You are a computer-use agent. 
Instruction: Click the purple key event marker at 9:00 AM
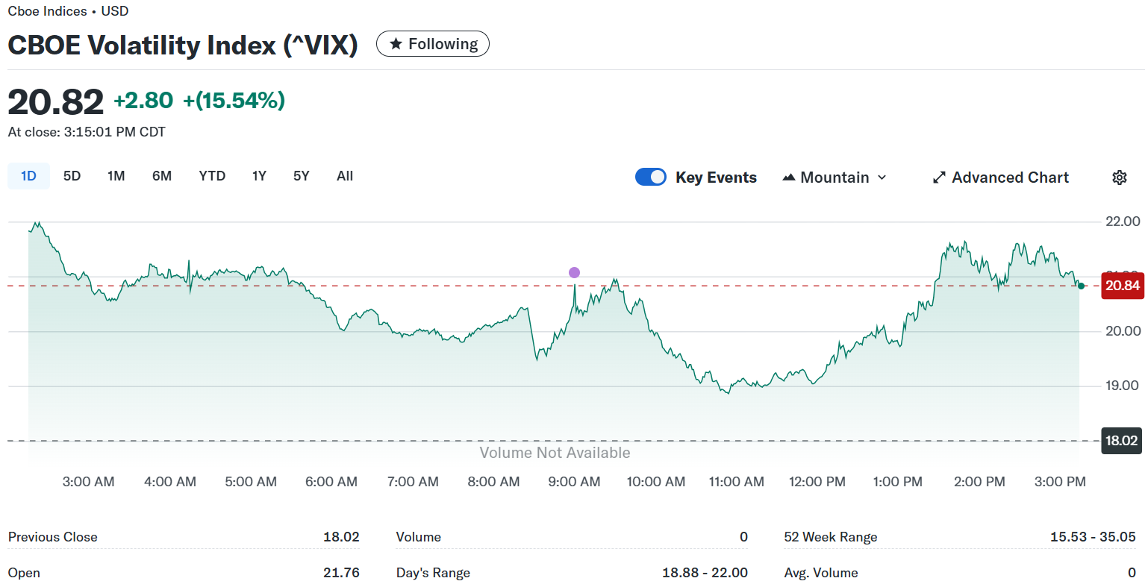tap(574, 272)
